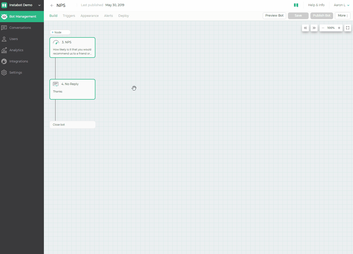Viewport: 353px width, 254px height.
Task: Click the Instabot logo icon
Action: point(4,5)
